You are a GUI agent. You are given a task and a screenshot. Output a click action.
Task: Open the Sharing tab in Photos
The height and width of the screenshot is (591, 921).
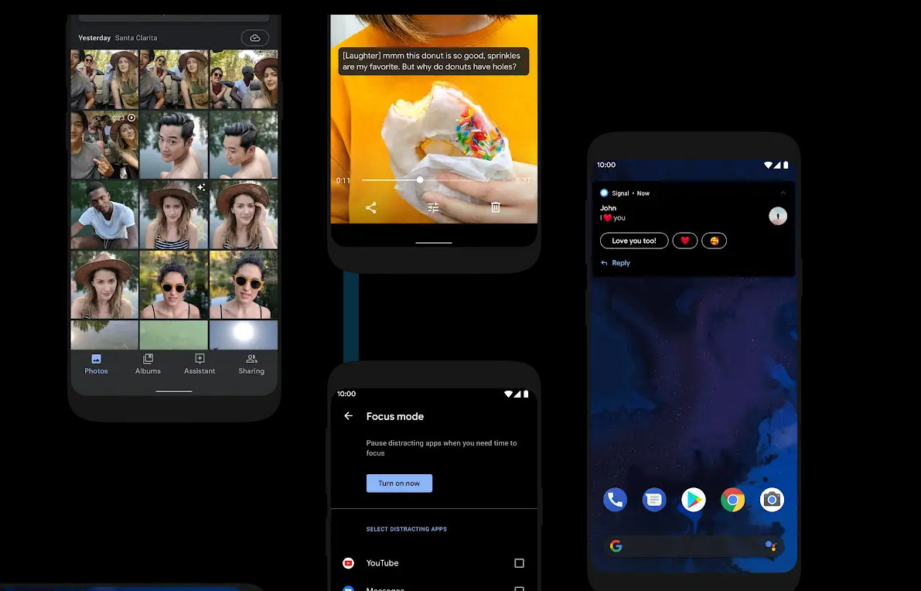(x=251, y=364)
